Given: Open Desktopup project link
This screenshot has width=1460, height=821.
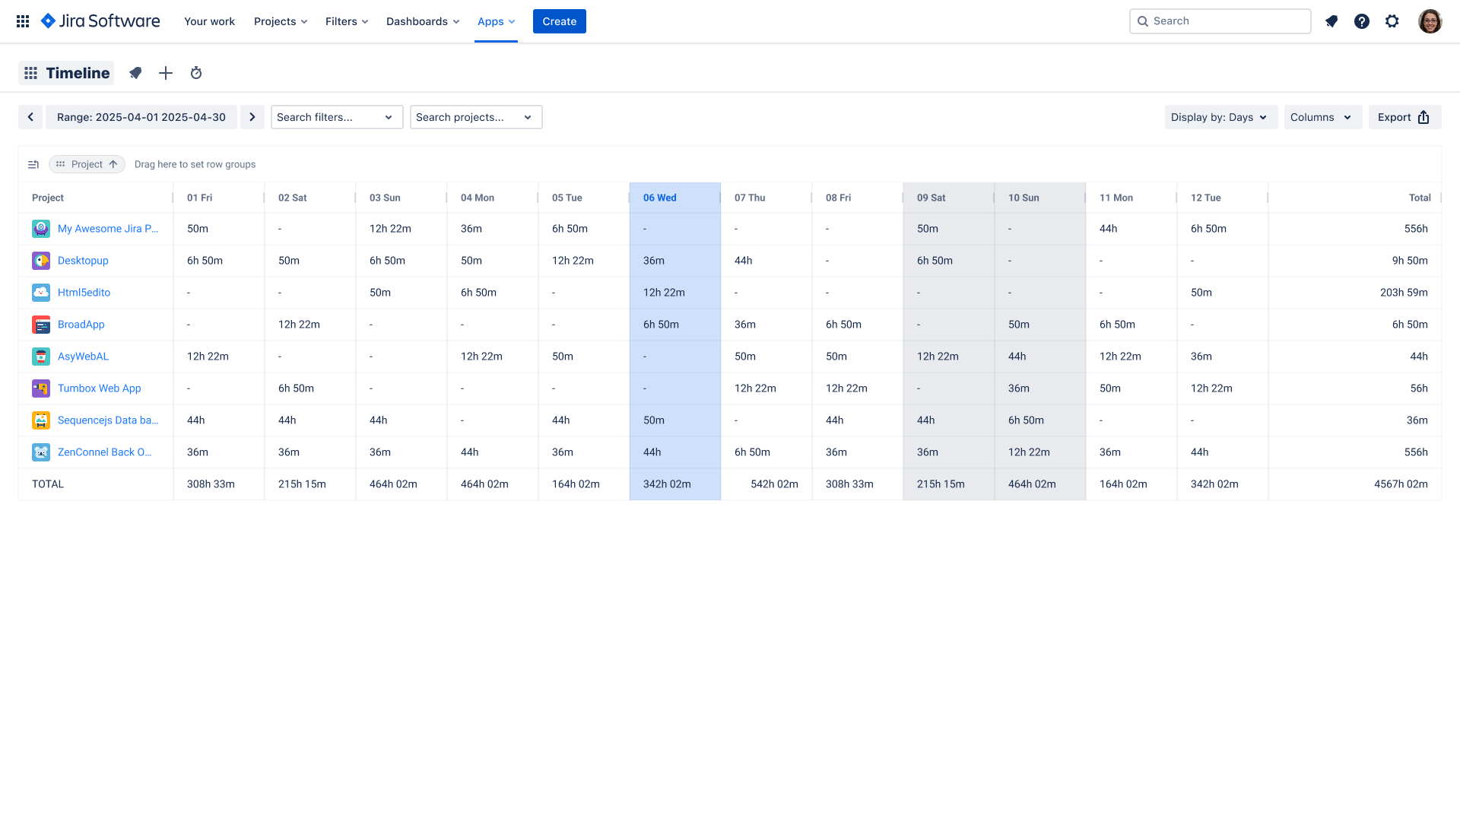Looking at the screenshot, I should pos(83,261).
